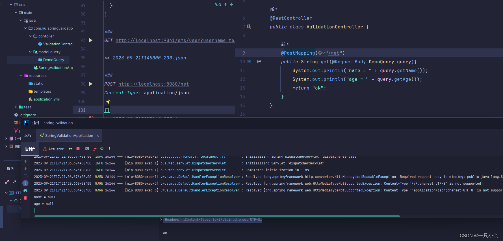Viewport: 503px width, 241px height.
Task: Click the up arrow in console sidebar
Action: pyautogui.click(x=25, y=161)
